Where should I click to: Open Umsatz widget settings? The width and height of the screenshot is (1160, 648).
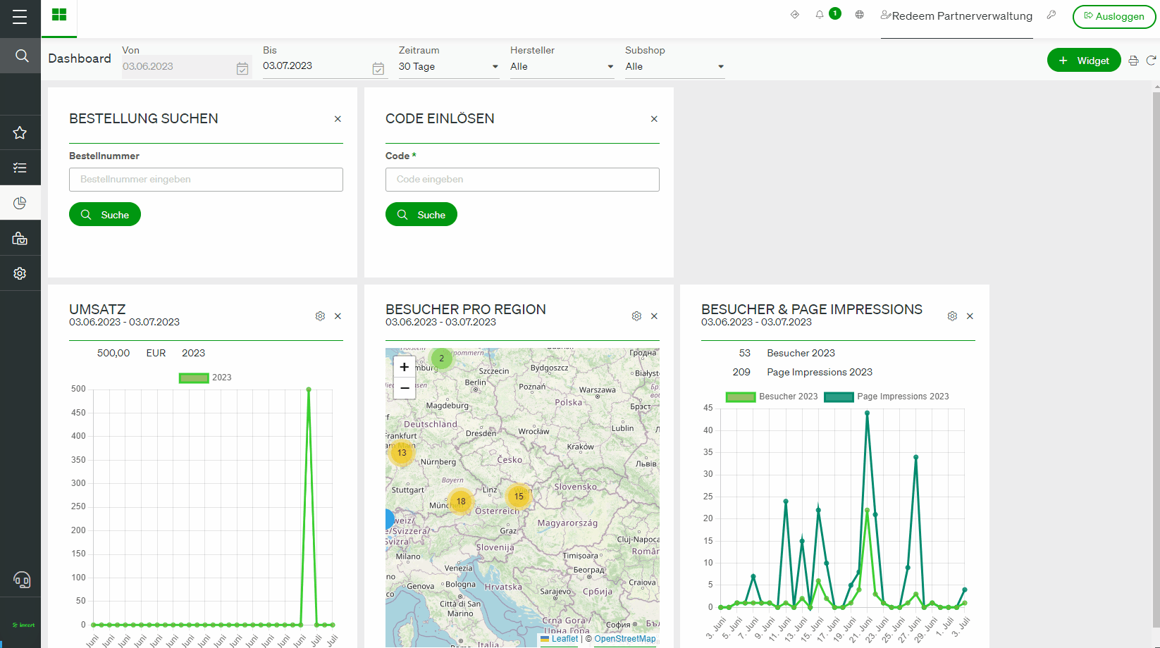click(320, 316)
